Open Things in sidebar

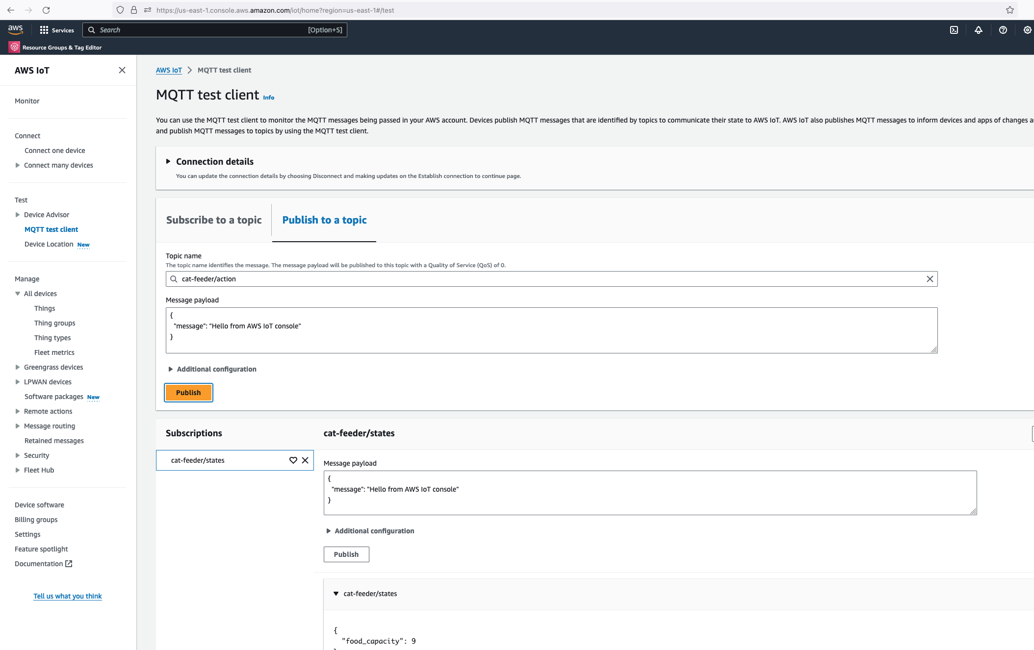45,308
